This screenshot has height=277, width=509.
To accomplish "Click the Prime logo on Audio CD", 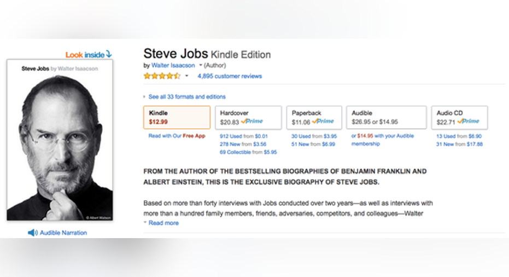I will (x=468, y=122).
